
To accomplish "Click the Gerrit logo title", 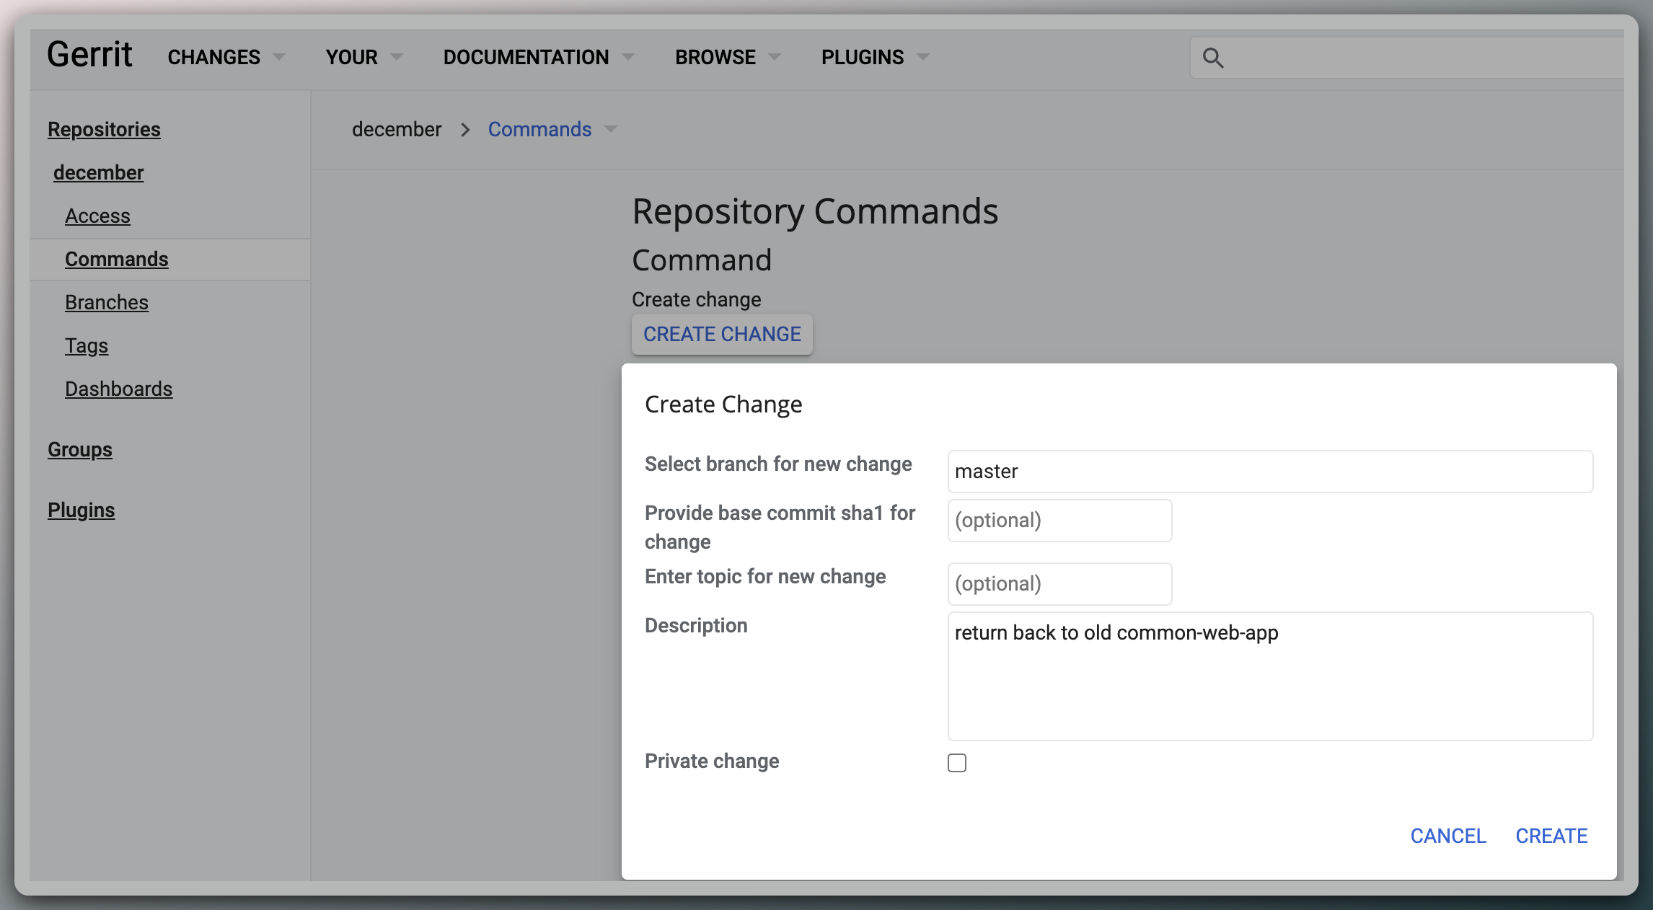I will [89, 55].
